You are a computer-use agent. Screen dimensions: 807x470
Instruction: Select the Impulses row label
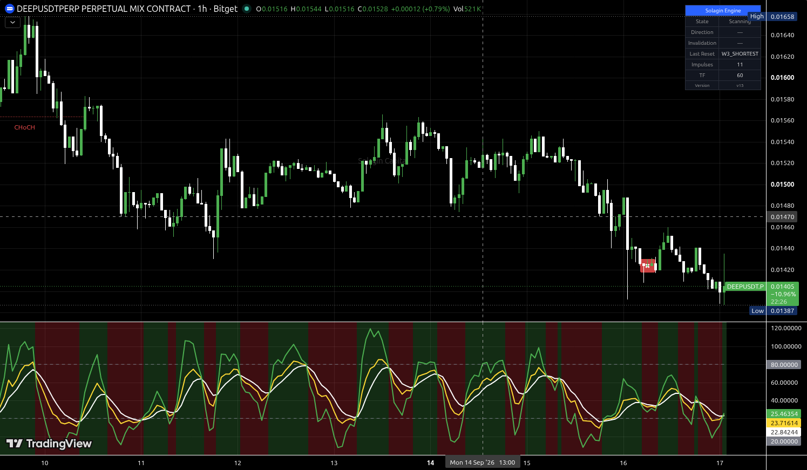coord(702,65)
